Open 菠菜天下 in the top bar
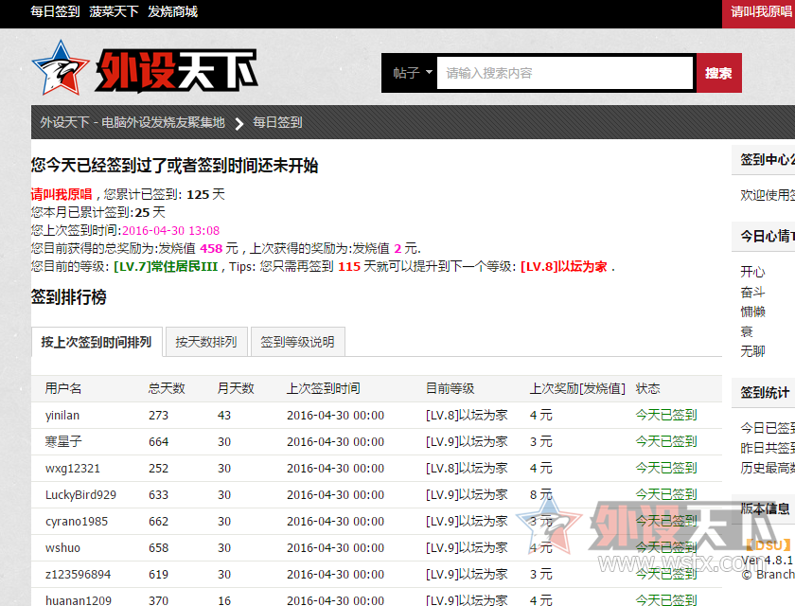 point(114,12)
